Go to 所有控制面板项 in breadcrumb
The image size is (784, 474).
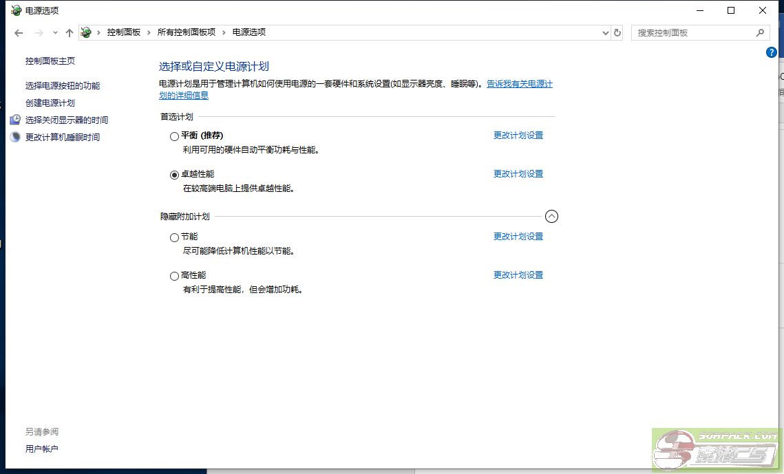point(186,32)
